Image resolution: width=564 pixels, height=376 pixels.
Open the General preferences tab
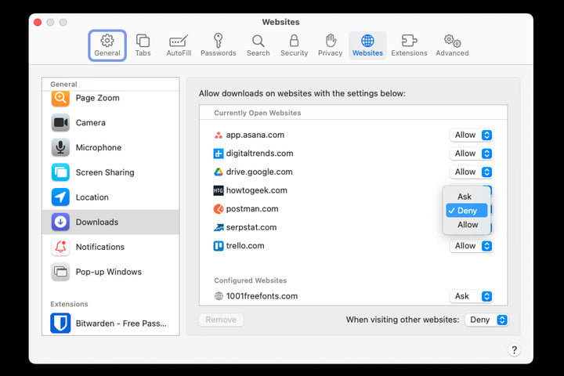click(x=107, y=45)
